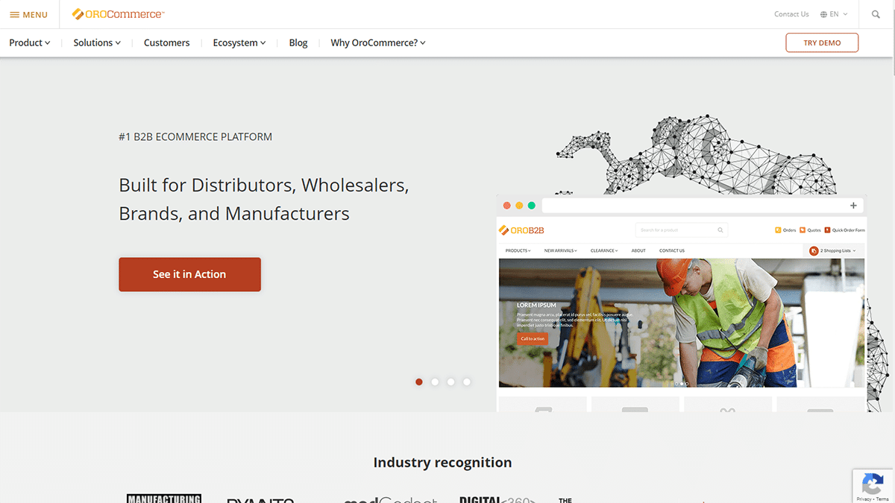This screenshot has height=503, width=895.
Task: Select the third carousel slide dot
Action: pyautogui.click(x=450, y=382)
